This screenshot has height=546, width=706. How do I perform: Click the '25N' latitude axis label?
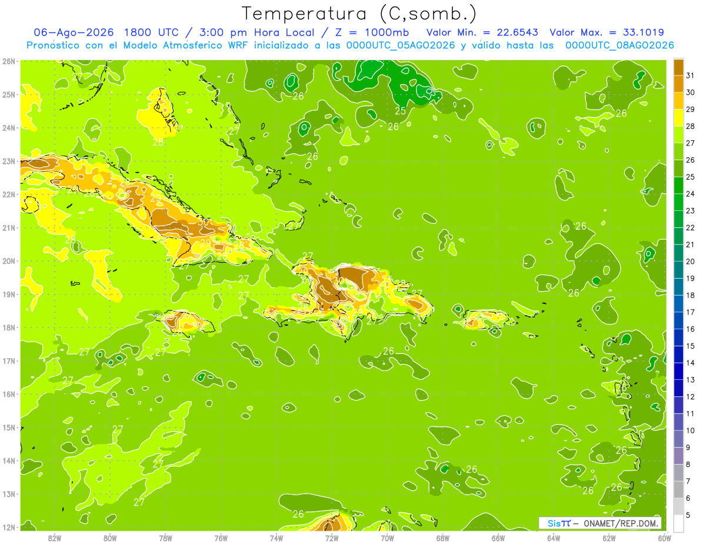pos(9,94)
